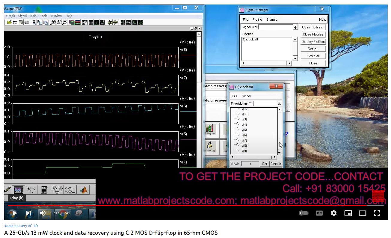Click the paste clipboard toolbar icon
Screen dimensions: 391x238
tap(46, 22)
